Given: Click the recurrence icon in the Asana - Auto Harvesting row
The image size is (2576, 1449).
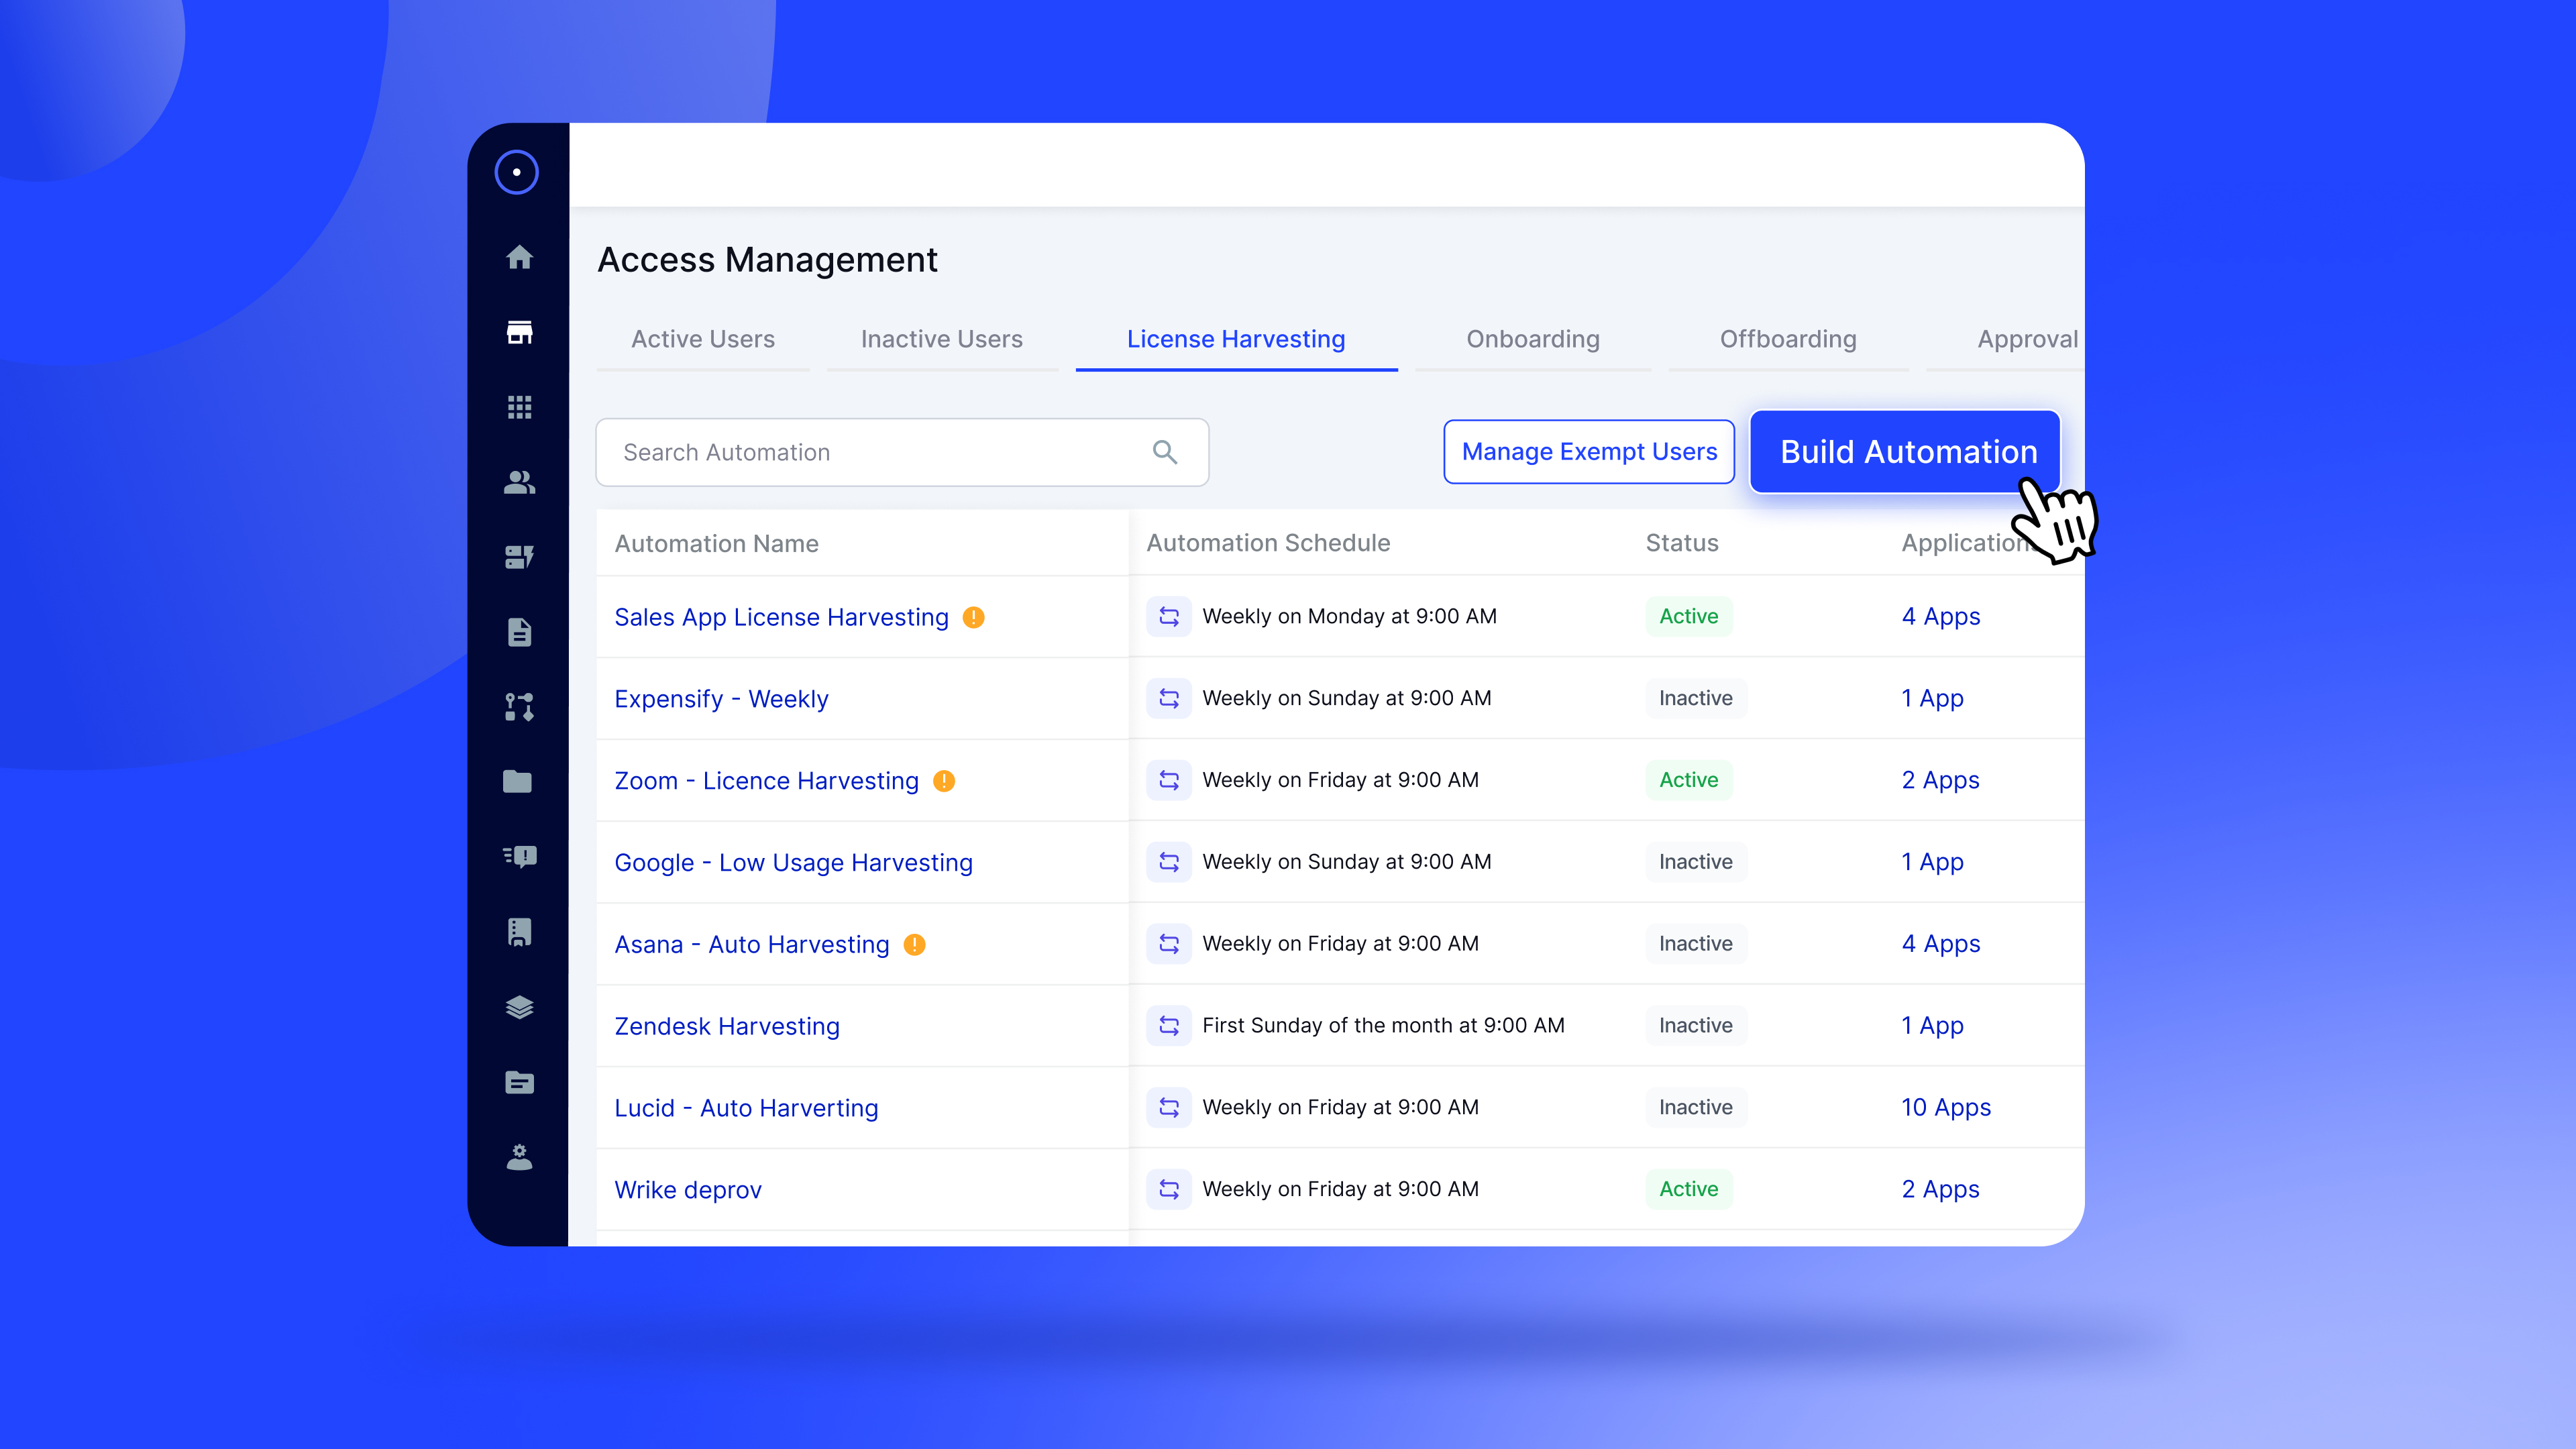Looking at the screenshot, I should (1168, 944).
